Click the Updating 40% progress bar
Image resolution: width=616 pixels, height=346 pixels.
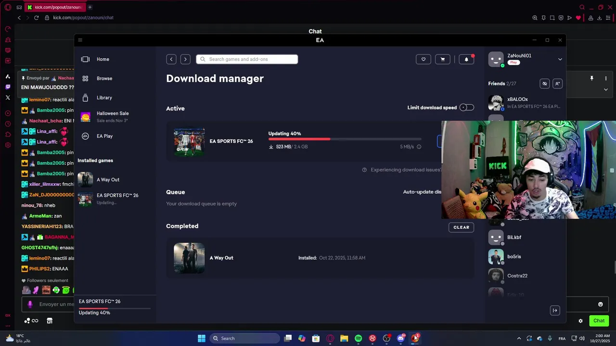345,139
